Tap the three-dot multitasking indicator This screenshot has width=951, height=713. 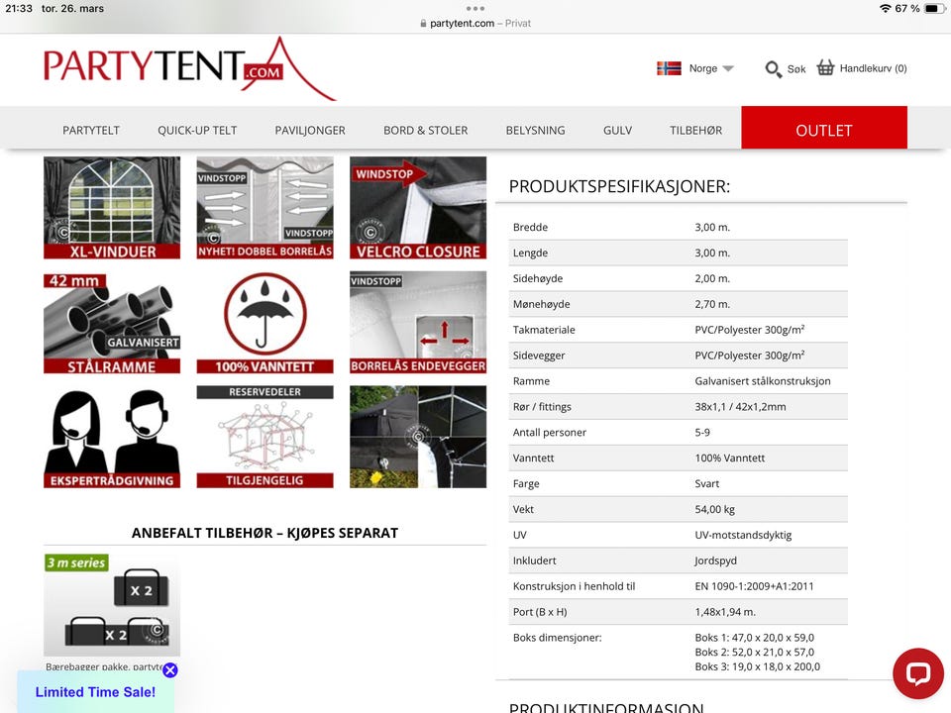point(475,9)
